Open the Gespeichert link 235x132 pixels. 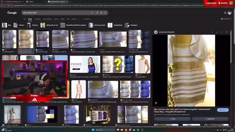(226, 19)
